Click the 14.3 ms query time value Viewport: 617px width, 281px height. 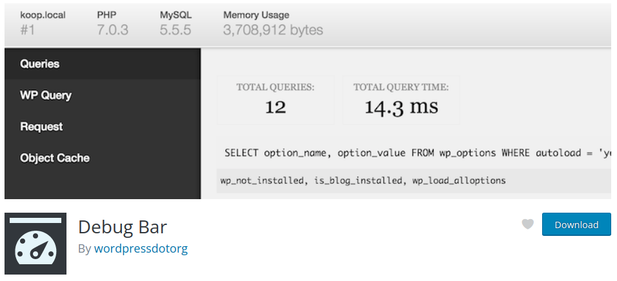pos(401,107)
